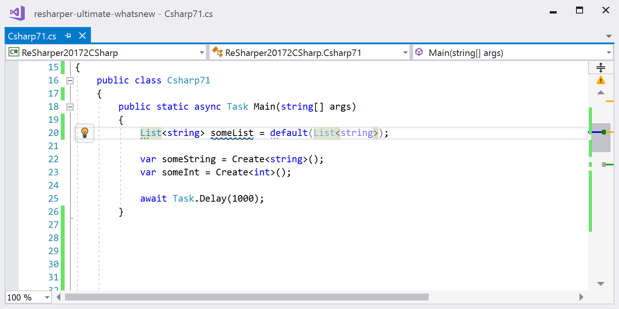Viewport: 619px width, 309px height.
Task: Click line number 27 in the gutter
Action: click(x=53, y=225)
